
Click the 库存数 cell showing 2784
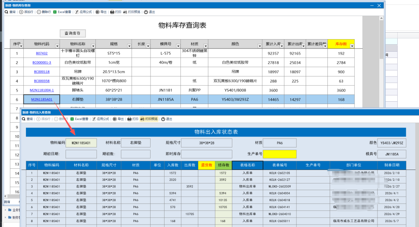click(x=341, y=62)
